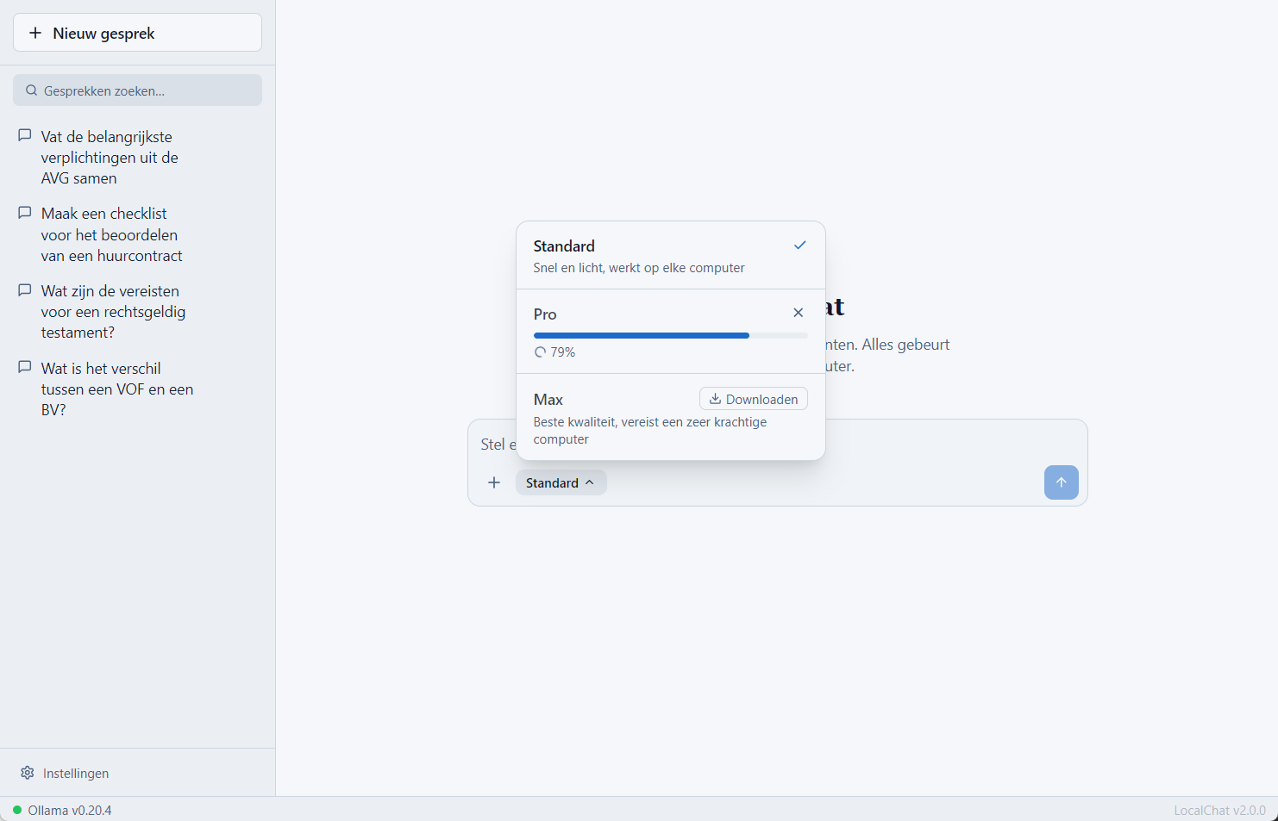The width and height of the screenshot is (1278, 821).
Task: Click the green Ollama status indicator
Action: [x=17, y=810]
